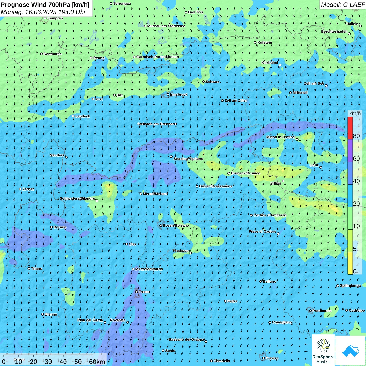Click the yellow 0–5 legend segment
366x366 pixels.
point(350,263)
